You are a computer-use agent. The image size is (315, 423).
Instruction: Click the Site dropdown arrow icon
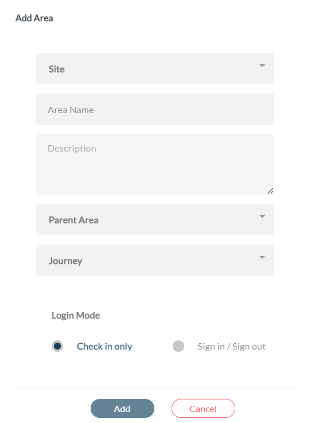click(x=262, y=65)
